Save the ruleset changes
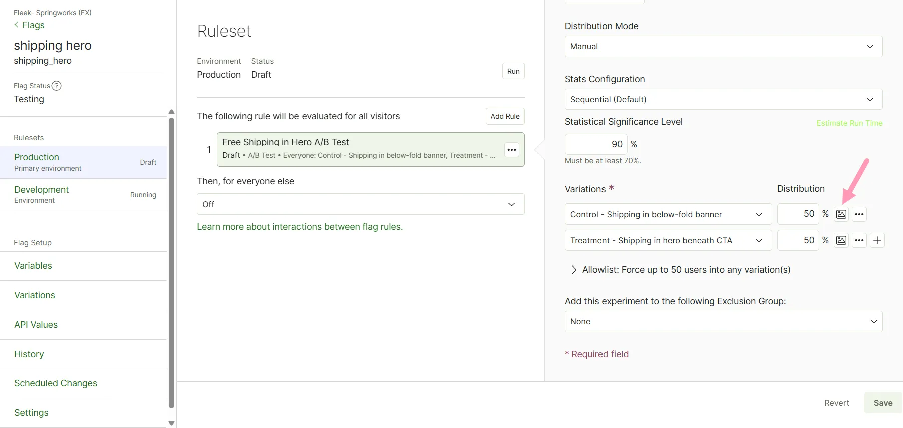The height and width of the screenshot is (428, 903). pyautogui.click(x=883, y=403)
